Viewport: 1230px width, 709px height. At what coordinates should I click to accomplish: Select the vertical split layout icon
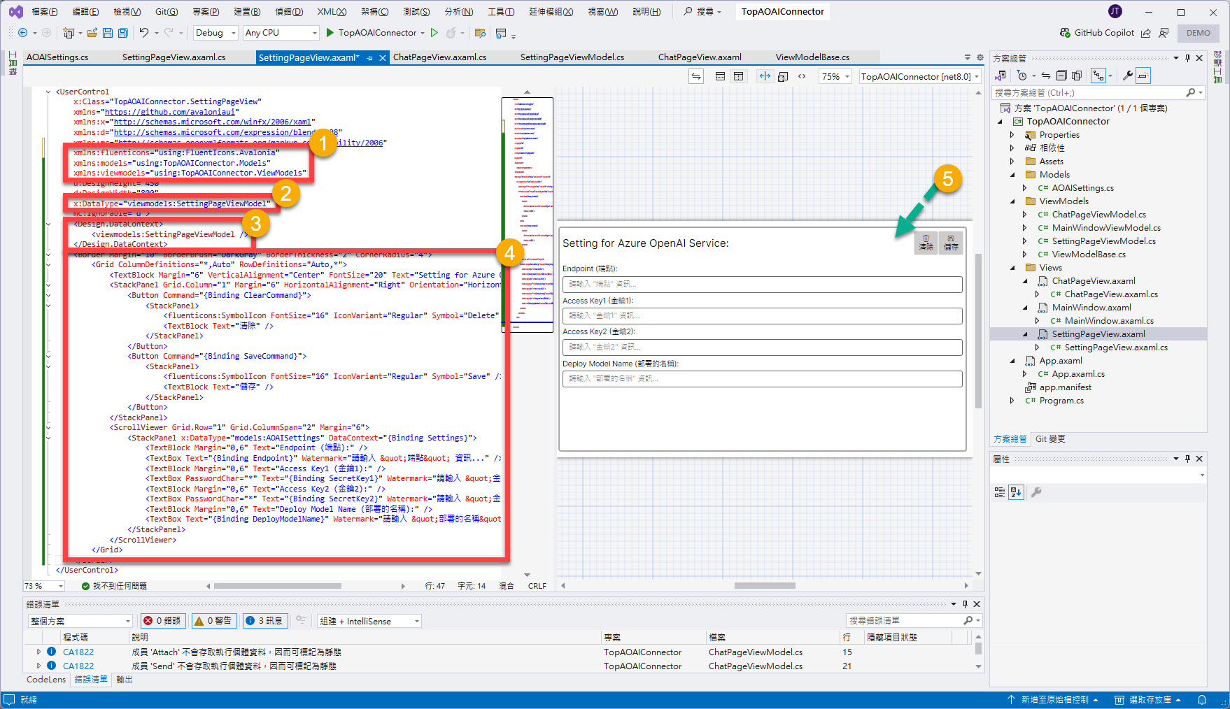click(739, 76)
